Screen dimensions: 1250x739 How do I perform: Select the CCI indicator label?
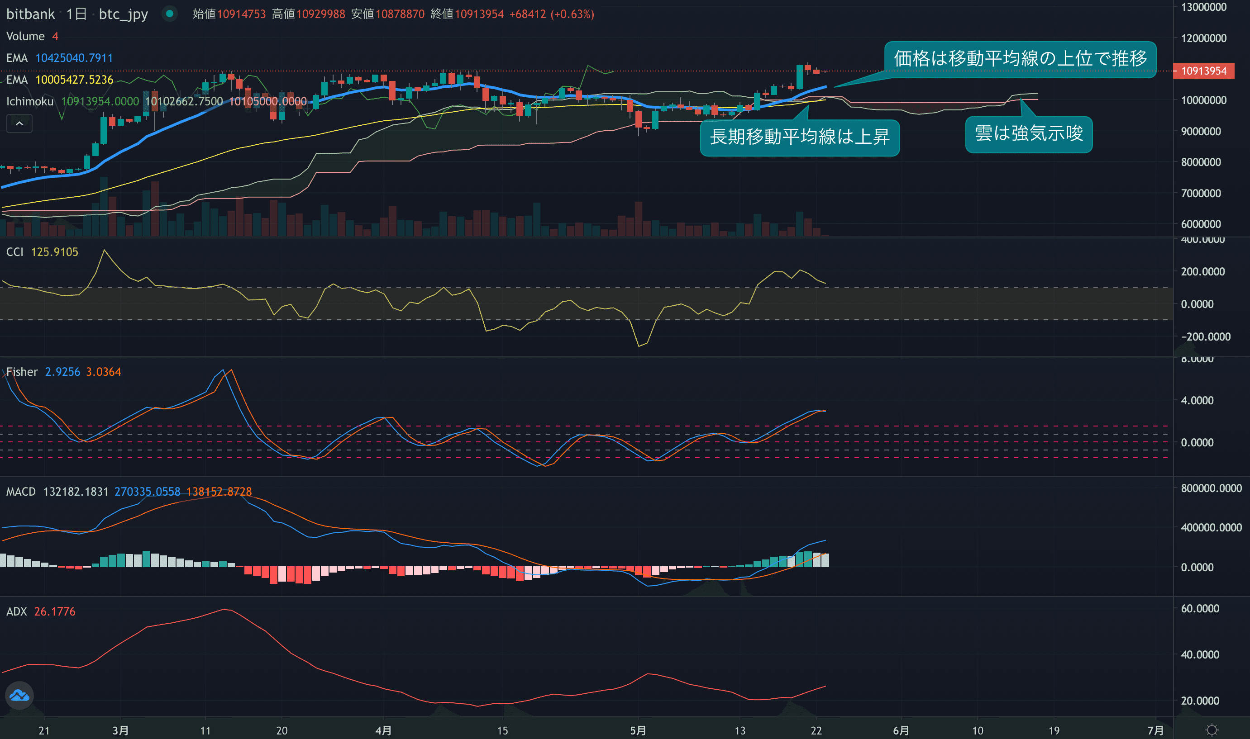(x=15, y=252)
